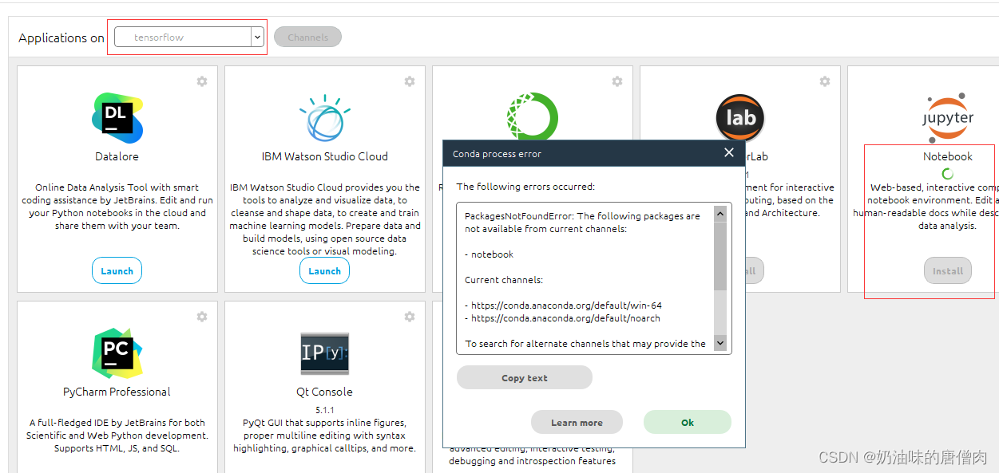Click the IBM Watson Studio Cloud title
This screenshot has height=473, width=999.
pos(324,156)
